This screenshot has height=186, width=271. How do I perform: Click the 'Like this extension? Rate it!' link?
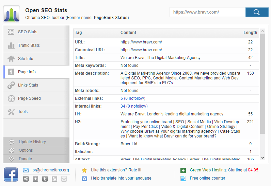[116, 170]
